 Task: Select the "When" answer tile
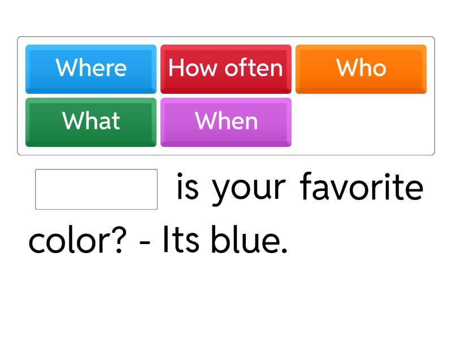click(x=225, y=121)
